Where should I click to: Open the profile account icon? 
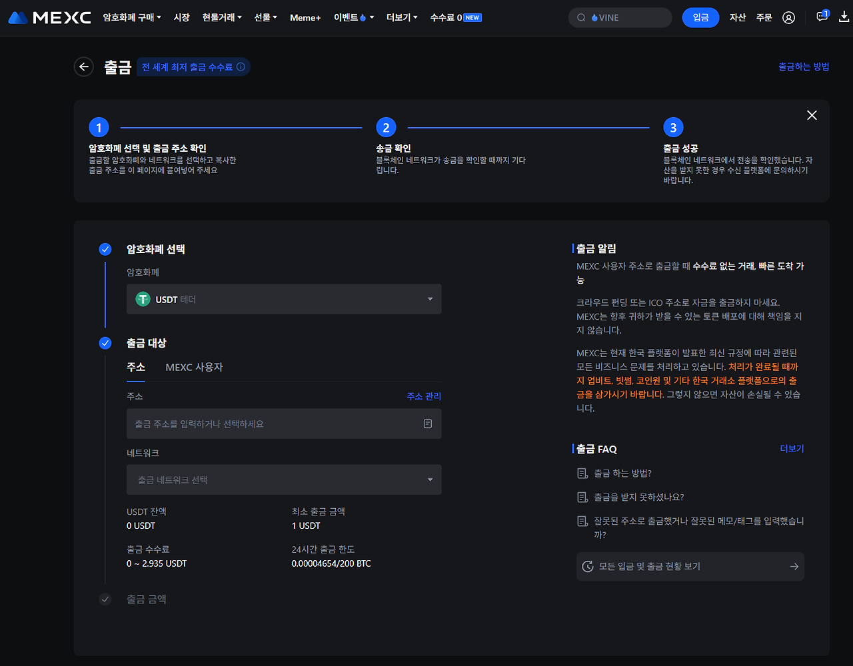tap(789, 18)
